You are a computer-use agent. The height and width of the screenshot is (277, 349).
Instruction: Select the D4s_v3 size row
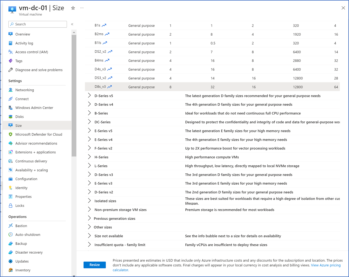pos(212,69)
